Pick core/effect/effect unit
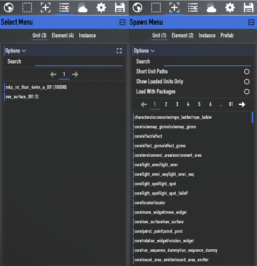Viewport: 257px width, 266px height. pos(192,136)
